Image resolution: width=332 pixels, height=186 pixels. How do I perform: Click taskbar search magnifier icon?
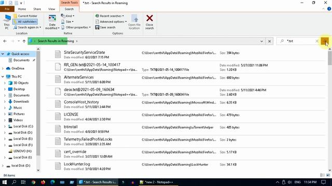(x=14, y=182)
